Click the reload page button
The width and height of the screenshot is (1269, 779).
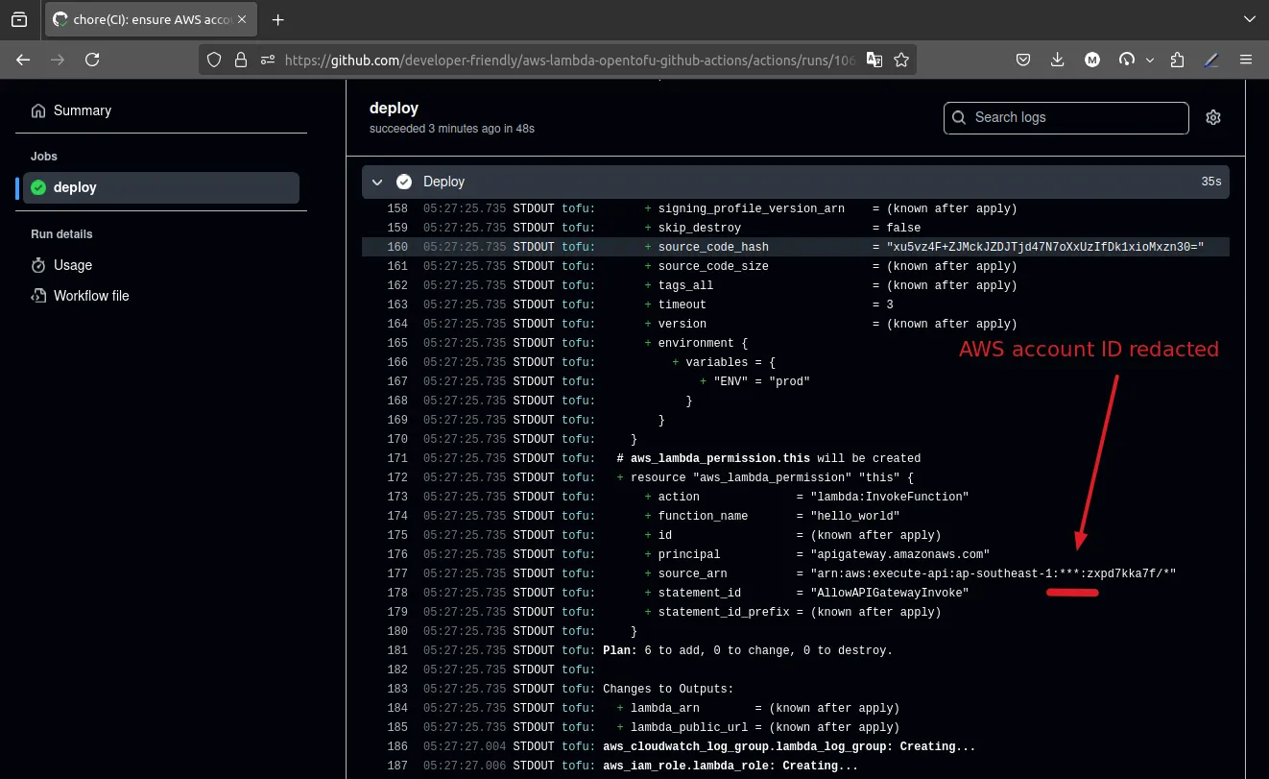[x=92, y=60]
